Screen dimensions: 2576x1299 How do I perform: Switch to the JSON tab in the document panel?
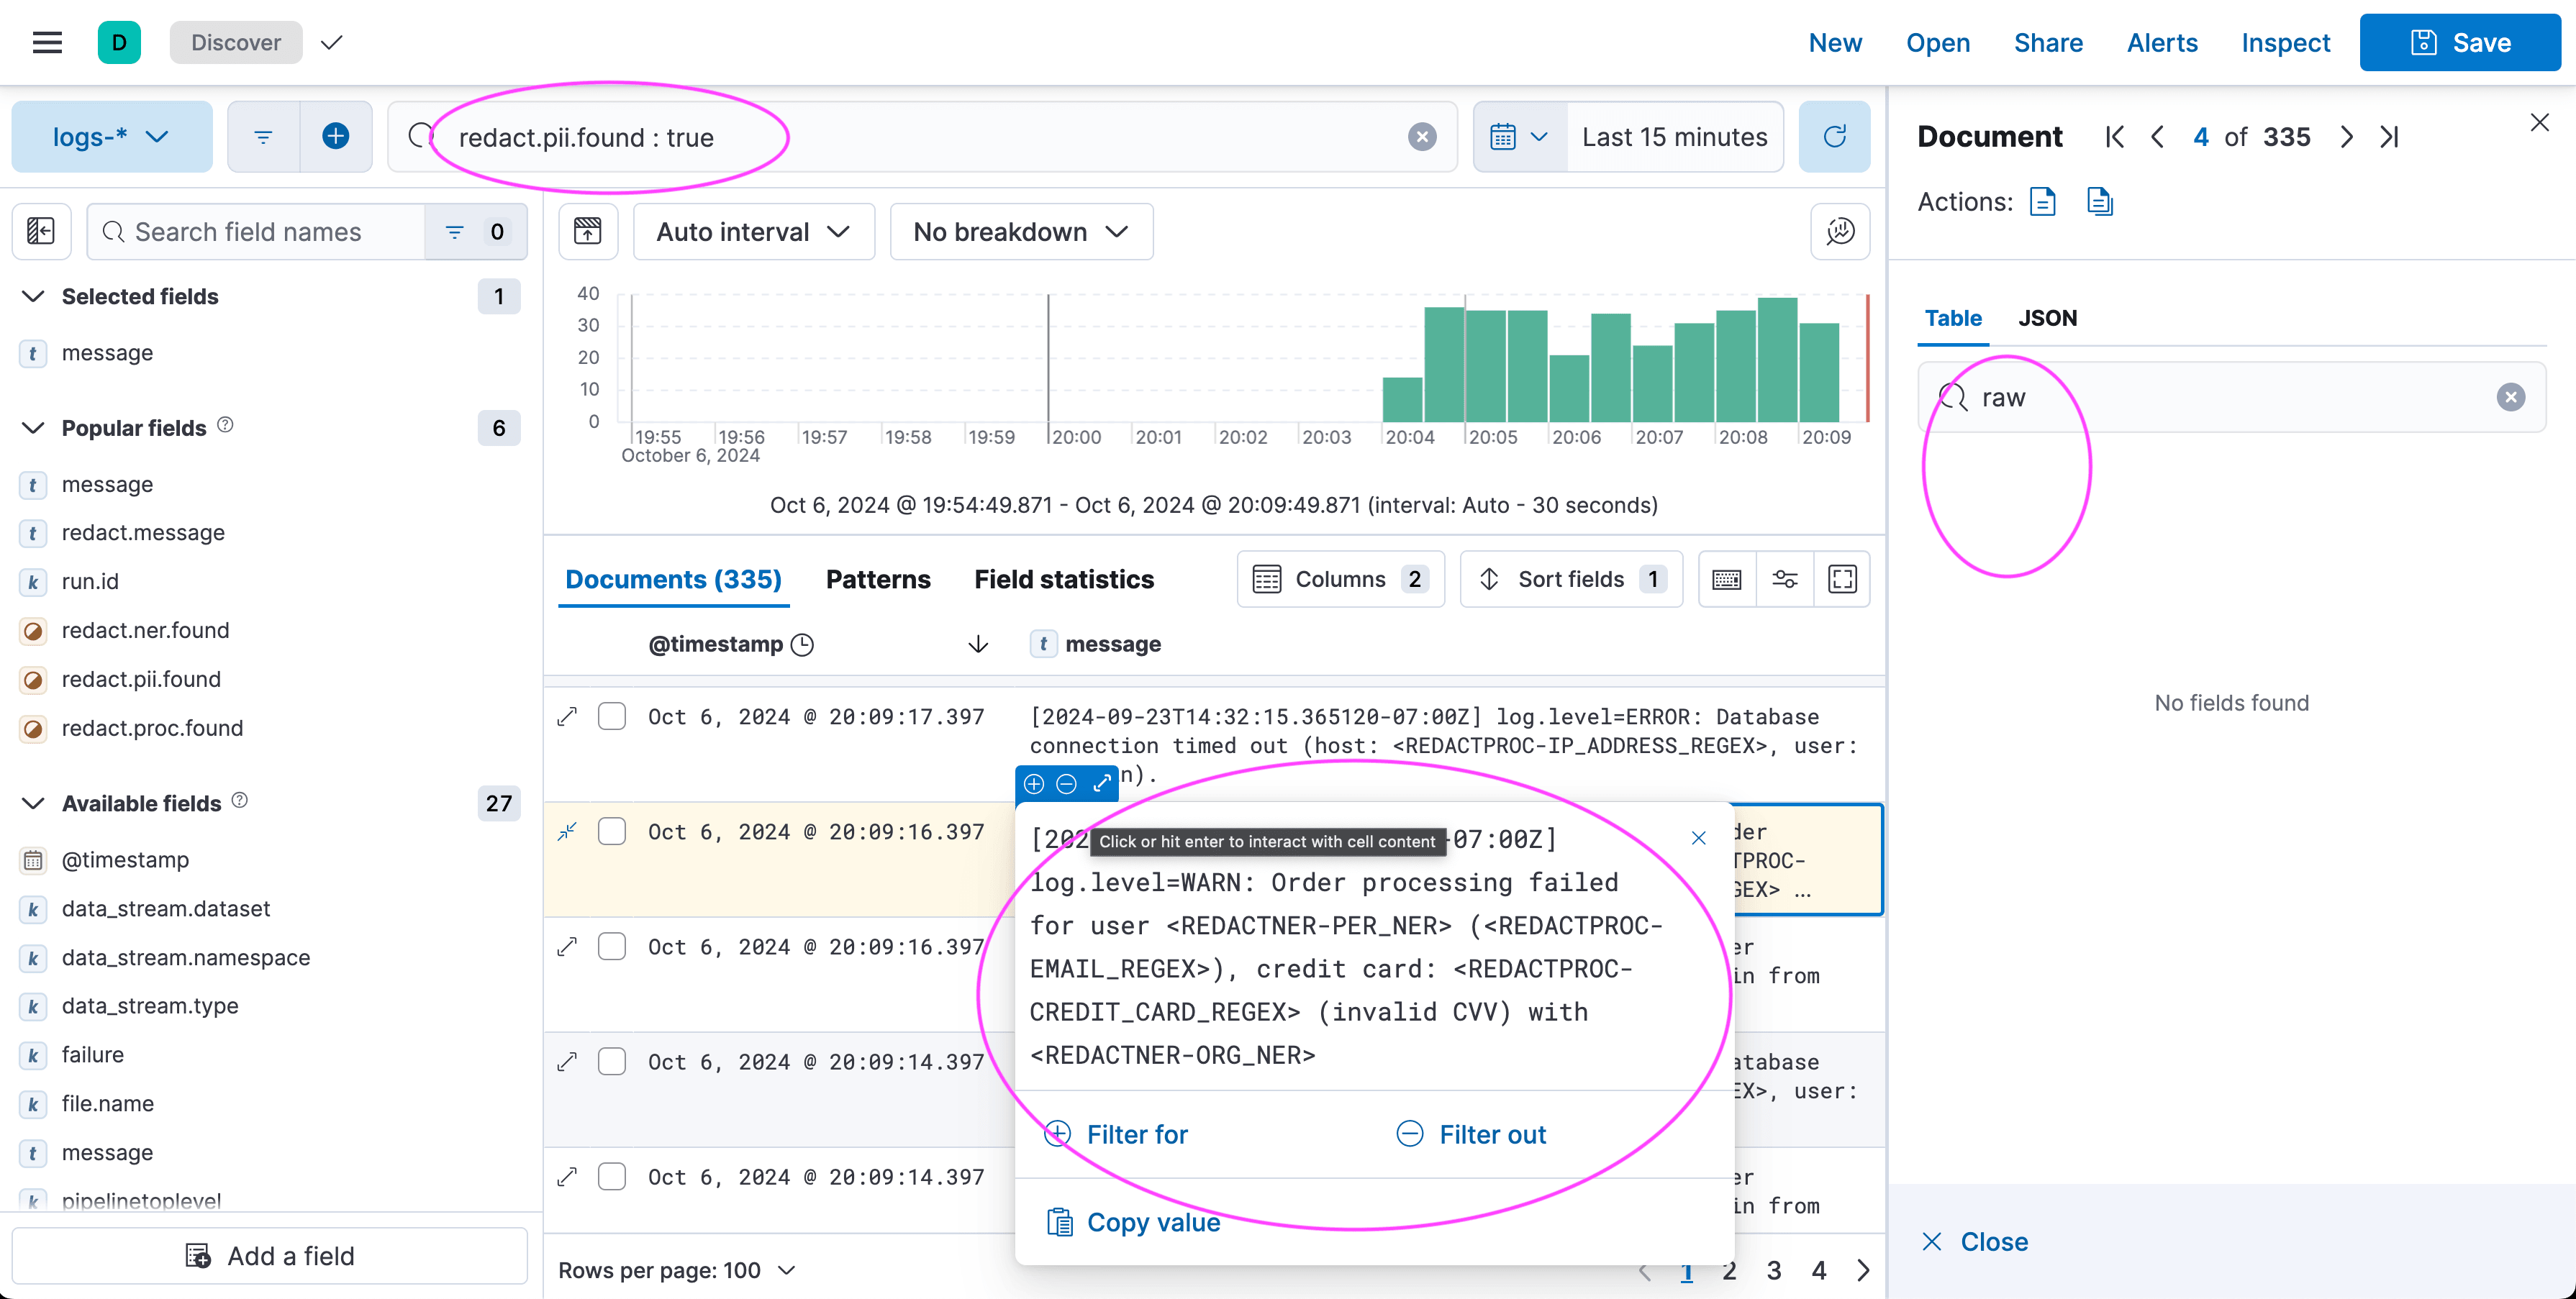pos(2047,318)
